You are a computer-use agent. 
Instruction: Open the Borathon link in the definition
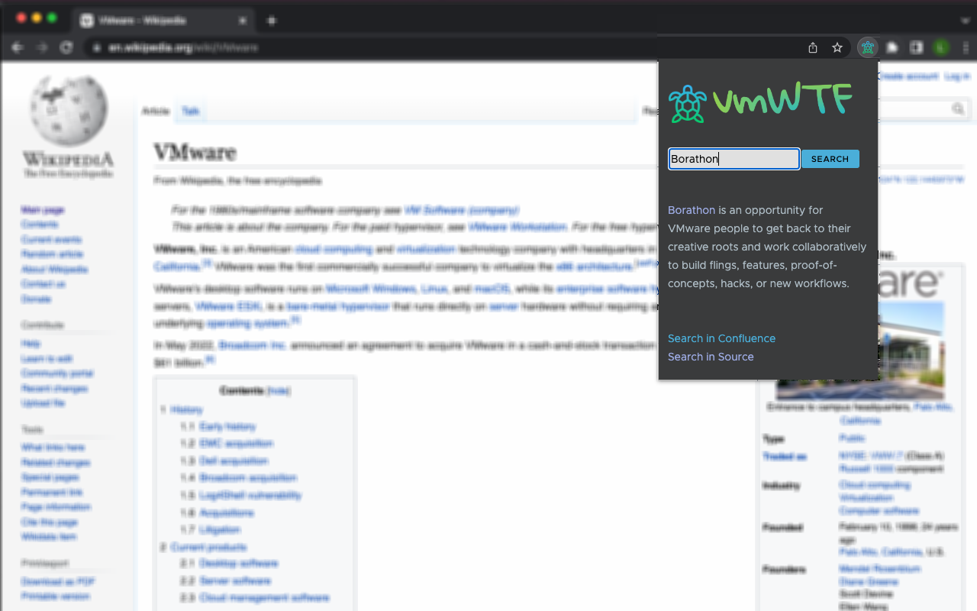[x=692, y=210]
